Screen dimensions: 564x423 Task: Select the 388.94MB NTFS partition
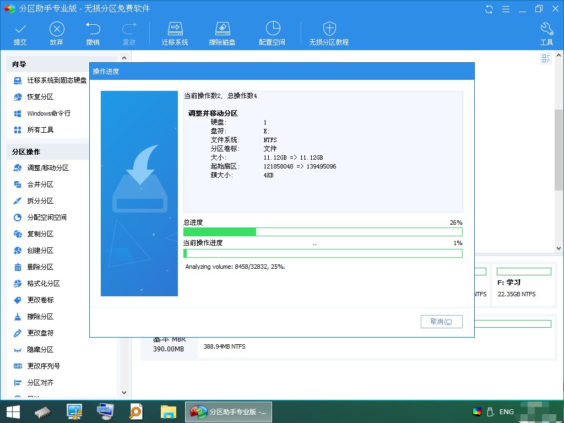point(225,347)
